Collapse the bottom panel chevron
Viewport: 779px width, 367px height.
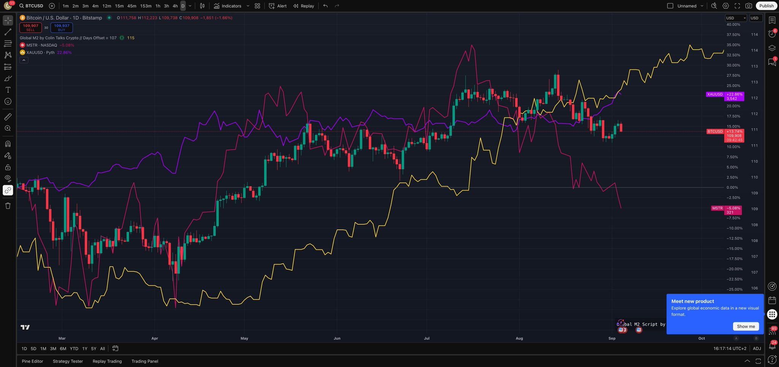click(x=747, y=361)
